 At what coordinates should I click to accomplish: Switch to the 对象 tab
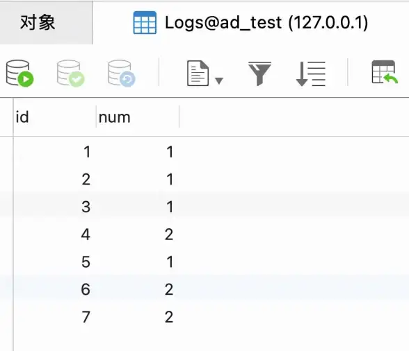46,22
